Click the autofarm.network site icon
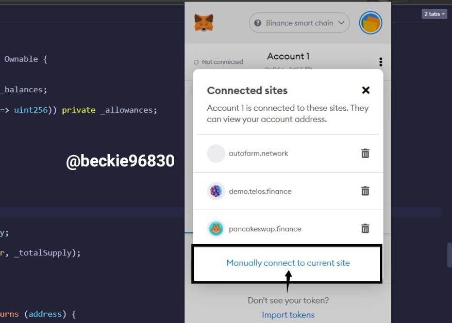Image resolution: width=452 pixels, height=323 pixels. pyautogui.click(x=216, y=154)
